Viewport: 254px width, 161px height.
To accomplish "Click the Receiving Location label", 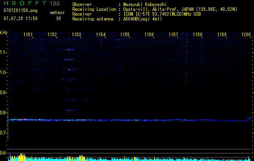I will (x=94, y=9).
